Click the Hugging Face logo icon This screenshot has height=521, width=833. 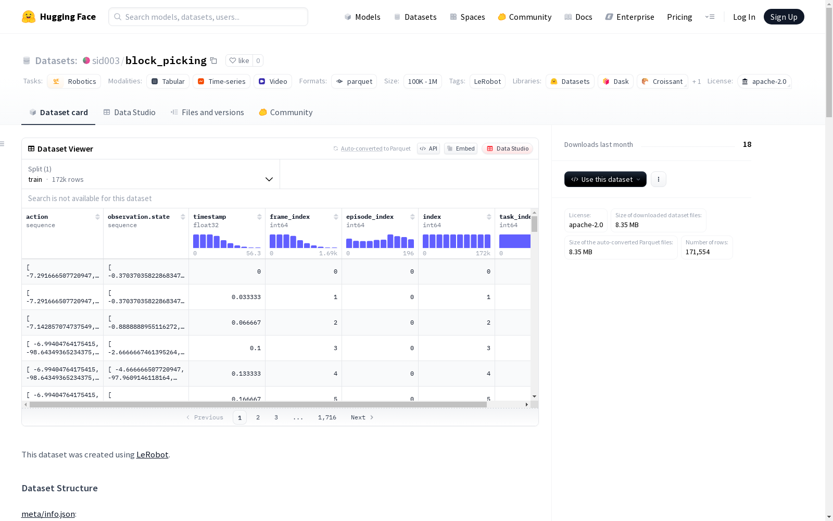tap(29, 17)
